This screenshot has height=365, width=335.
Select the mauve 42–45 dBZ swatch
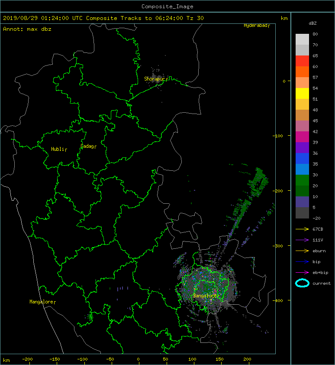pos(302,126)
